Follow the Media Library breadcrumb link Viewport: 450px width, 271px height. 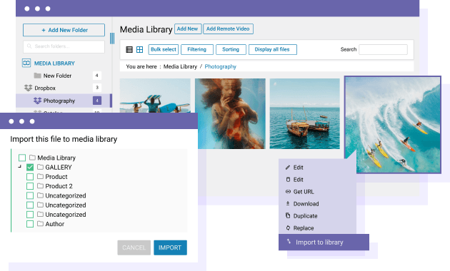(x=180, y=66)
